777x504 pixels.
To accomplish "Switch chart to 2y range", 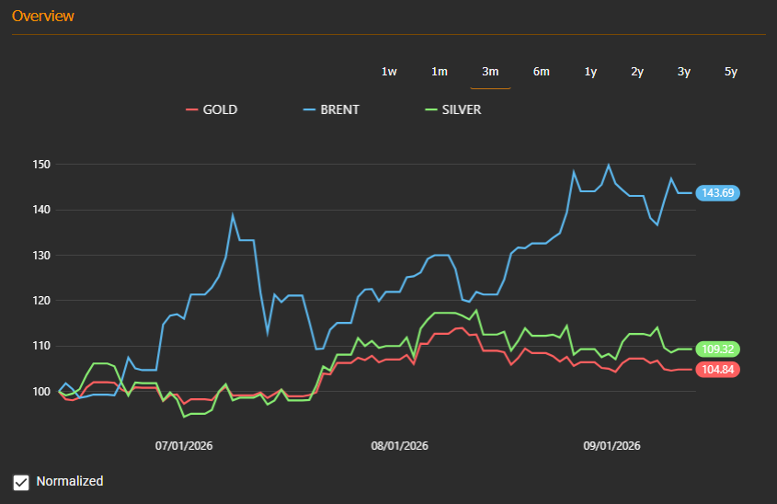I will point(636,72).
